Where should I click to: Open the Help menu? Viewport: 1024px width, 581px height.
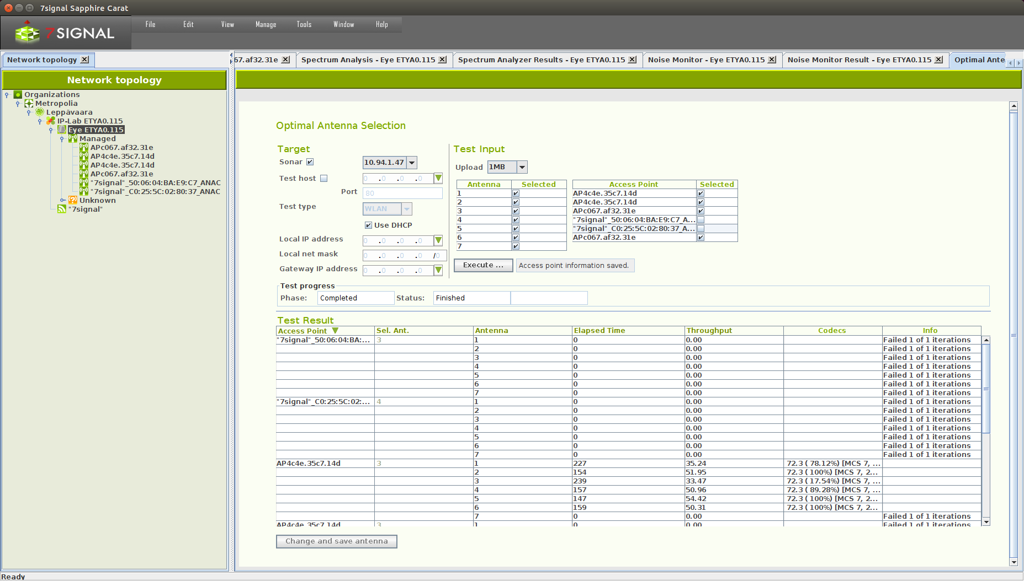381,24
